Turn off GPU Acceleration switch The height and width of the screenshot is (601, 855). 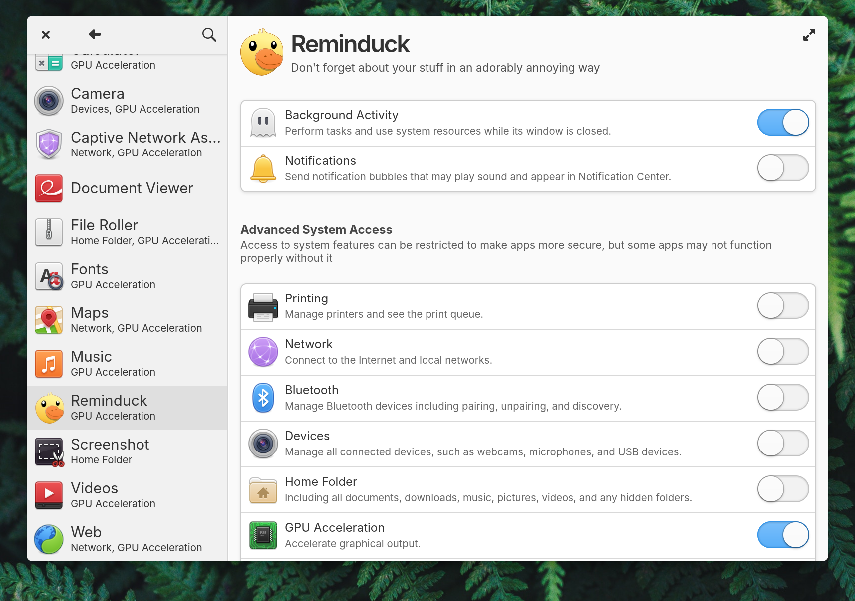[782, 535]
